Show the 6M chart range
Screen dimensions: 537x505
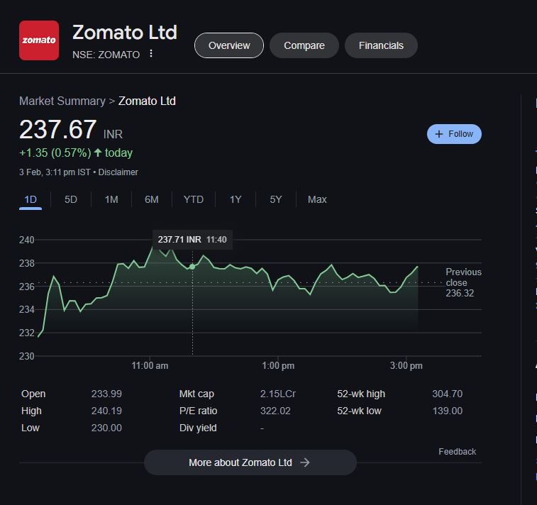coord(152,199)
